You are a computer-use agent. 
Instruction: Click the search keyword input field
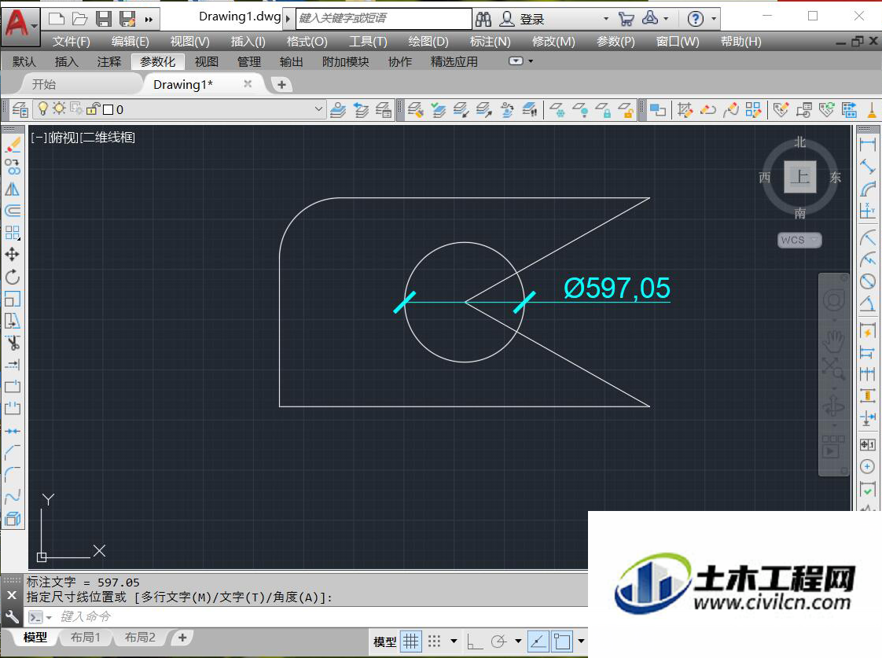click(x=384, y=19)
